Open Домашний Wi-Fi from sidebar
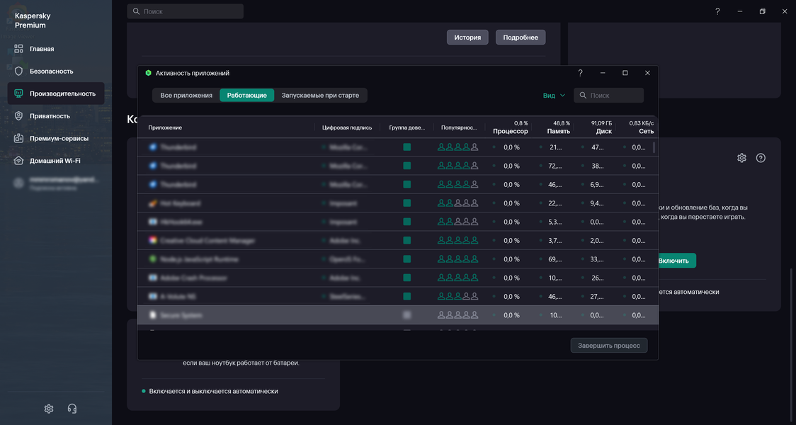Image resolution: width=796 pixels, height=425 pixels. [19, 161]
